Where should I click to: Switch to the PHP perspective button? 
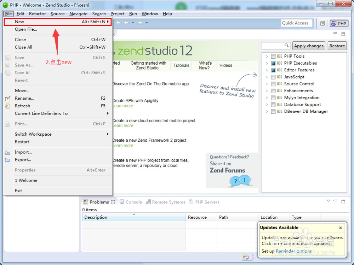point(339,23)
